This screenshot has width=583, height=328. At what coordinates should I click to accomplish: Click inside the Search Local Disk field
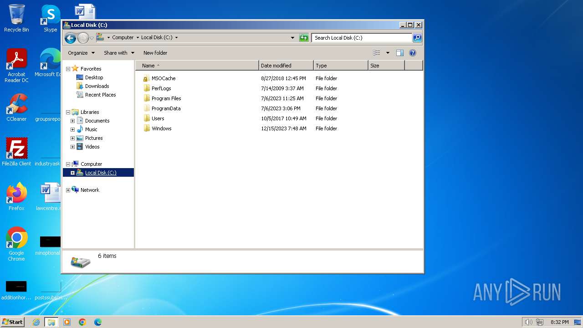pos(362,38)
